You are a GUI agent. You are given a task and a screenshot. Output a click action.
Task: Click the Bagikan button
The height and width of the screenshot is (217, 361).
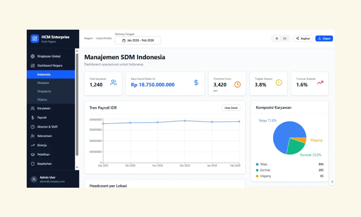click(303, 38)
